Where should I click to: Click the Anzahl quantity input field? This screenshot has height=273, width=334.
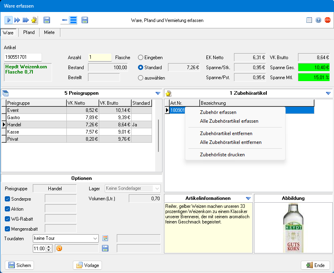(100, 58)
